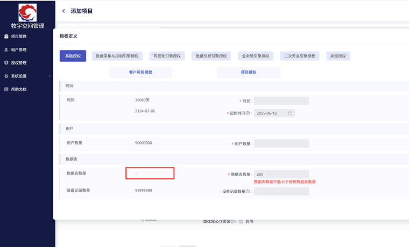Expand the 系统设置 submenu chevron
Screen dimensions: 409x247
click(x=50, y=76)
